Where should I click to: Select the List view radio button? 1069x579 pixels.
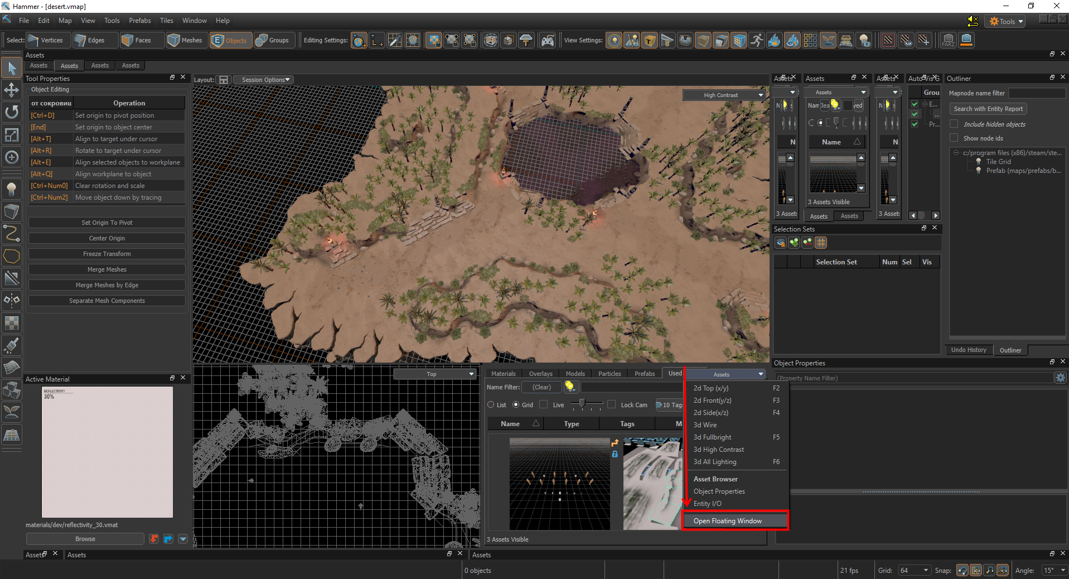pyautogui.click(x=491, y=405)
